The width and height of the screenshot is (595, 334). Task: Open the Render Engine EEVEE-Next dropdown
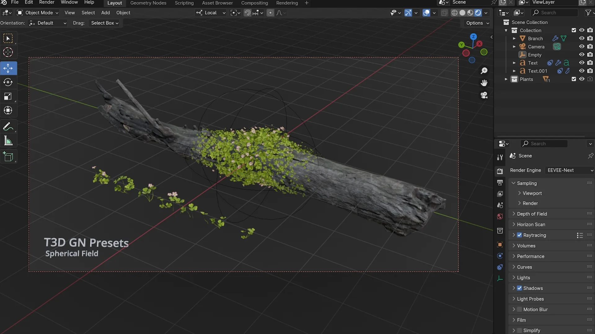pos(570,170)
